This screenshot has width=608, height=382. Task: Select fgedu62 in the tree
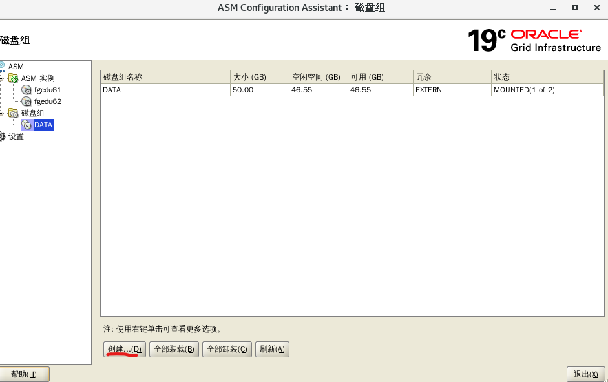(48, 101)
